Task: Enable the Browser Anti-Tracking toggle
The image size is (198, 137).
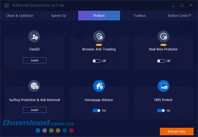Action: (96, 61)
